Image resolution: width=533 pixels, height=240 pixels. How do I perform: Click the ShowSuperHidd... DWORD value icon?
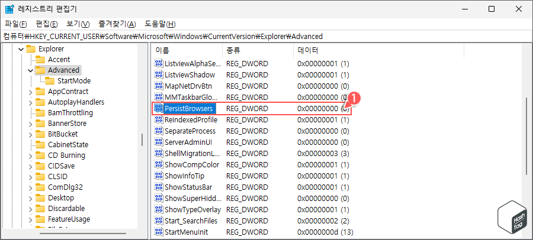tap(159, 199)
